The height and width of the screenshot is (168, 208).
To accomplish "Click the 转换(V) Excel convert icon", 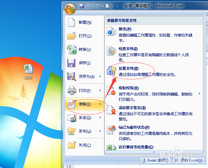I will (x=72, y=49).
